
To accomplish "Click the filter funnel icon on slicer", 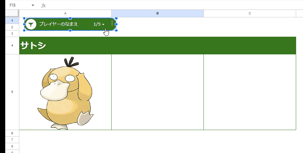I will click(31, 24).
